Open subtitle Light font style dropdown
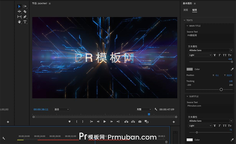The height and width of the screenshot is (144, 236). click(200, 126)
